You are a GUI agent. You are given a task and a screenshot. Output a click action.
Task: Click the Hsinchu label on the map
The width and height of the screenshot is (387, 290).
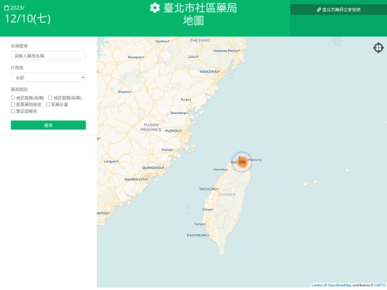coord(220,170)
